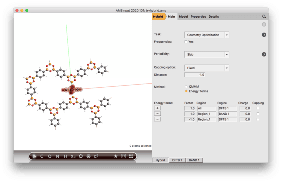Select the benzene ring structure tool
Viewport: 282px width, 182px height.
81,156
